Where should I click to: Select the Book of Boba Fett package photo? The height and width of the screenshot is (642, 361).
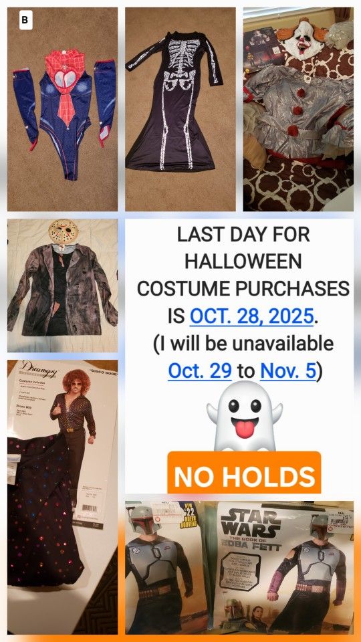pos(285,568)
